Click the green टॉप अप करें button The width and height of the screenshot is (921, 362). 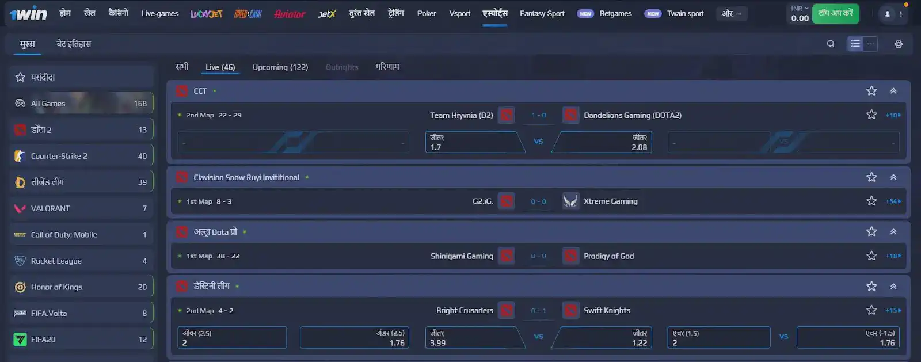coord(836,13)
